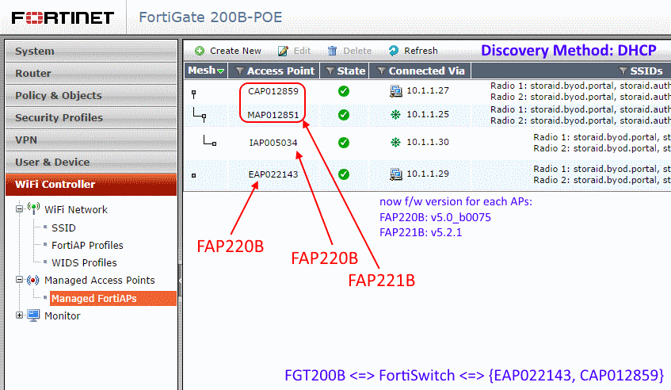Click the SSIDs column filter icon

(x=623, y=71)
